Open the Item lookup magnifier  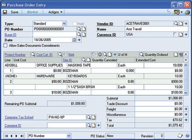coord(105,54)
